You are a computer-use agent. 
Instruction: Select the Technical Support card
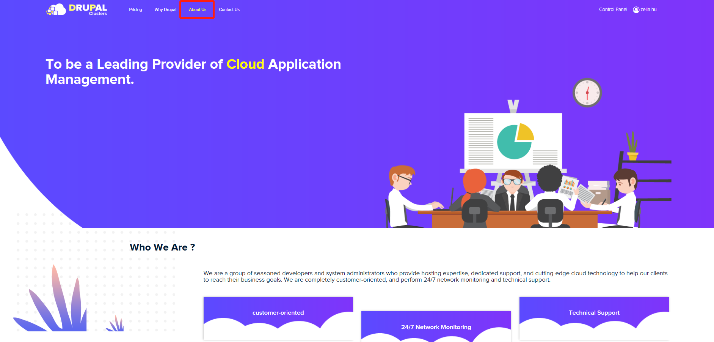594,318
